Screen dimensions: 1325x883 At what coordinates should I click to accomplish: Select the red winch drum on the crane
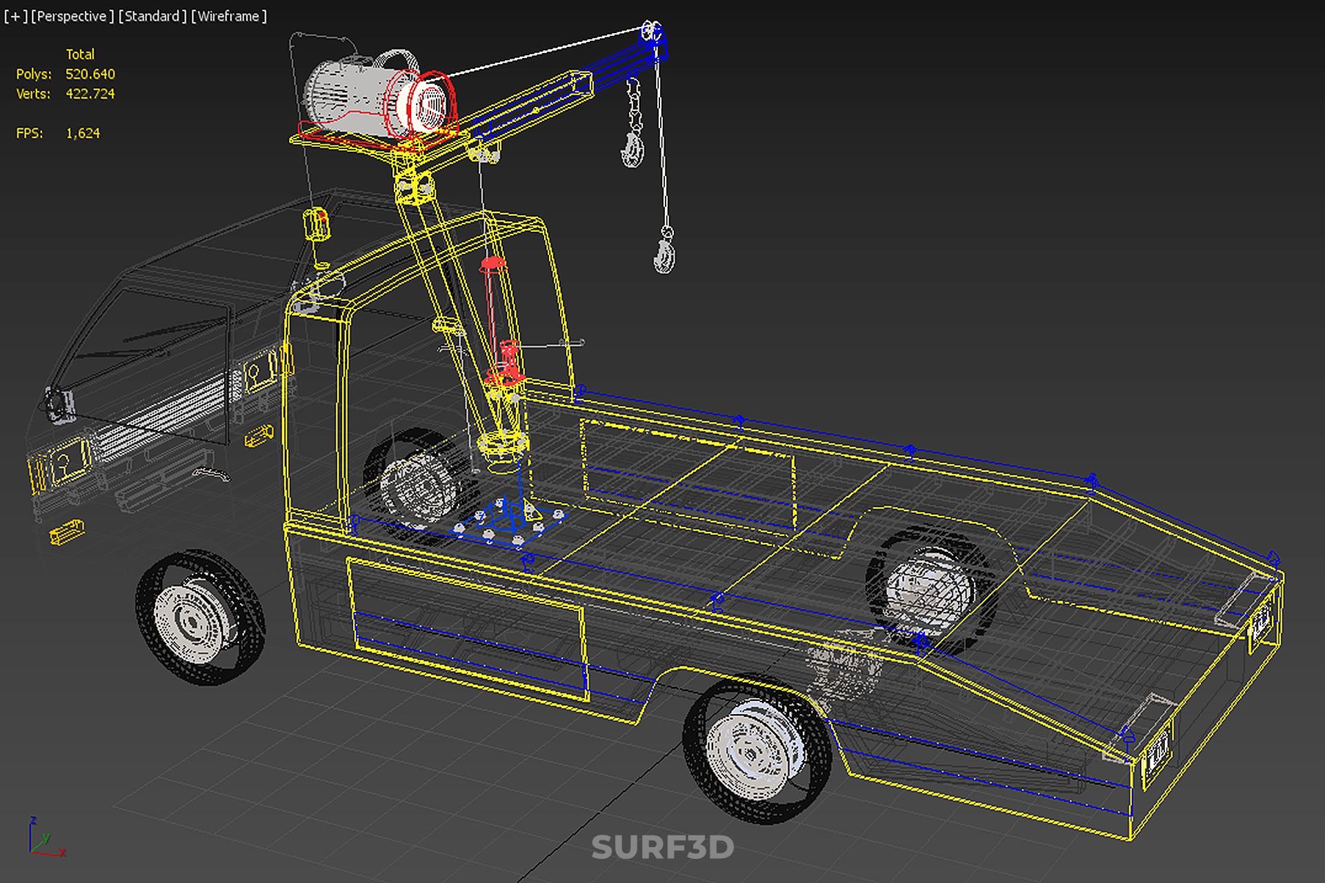[429, 106]
